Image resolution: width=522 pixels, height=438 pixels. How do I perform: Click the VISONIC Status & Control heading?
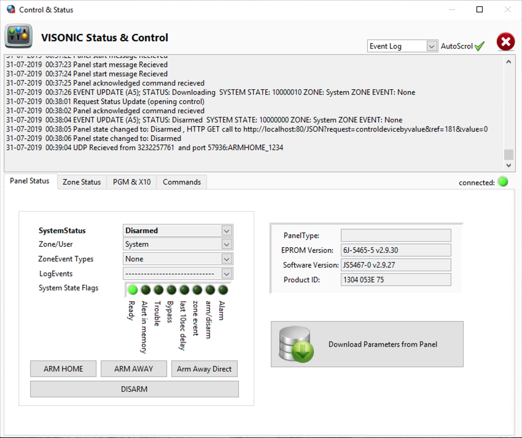104,38
